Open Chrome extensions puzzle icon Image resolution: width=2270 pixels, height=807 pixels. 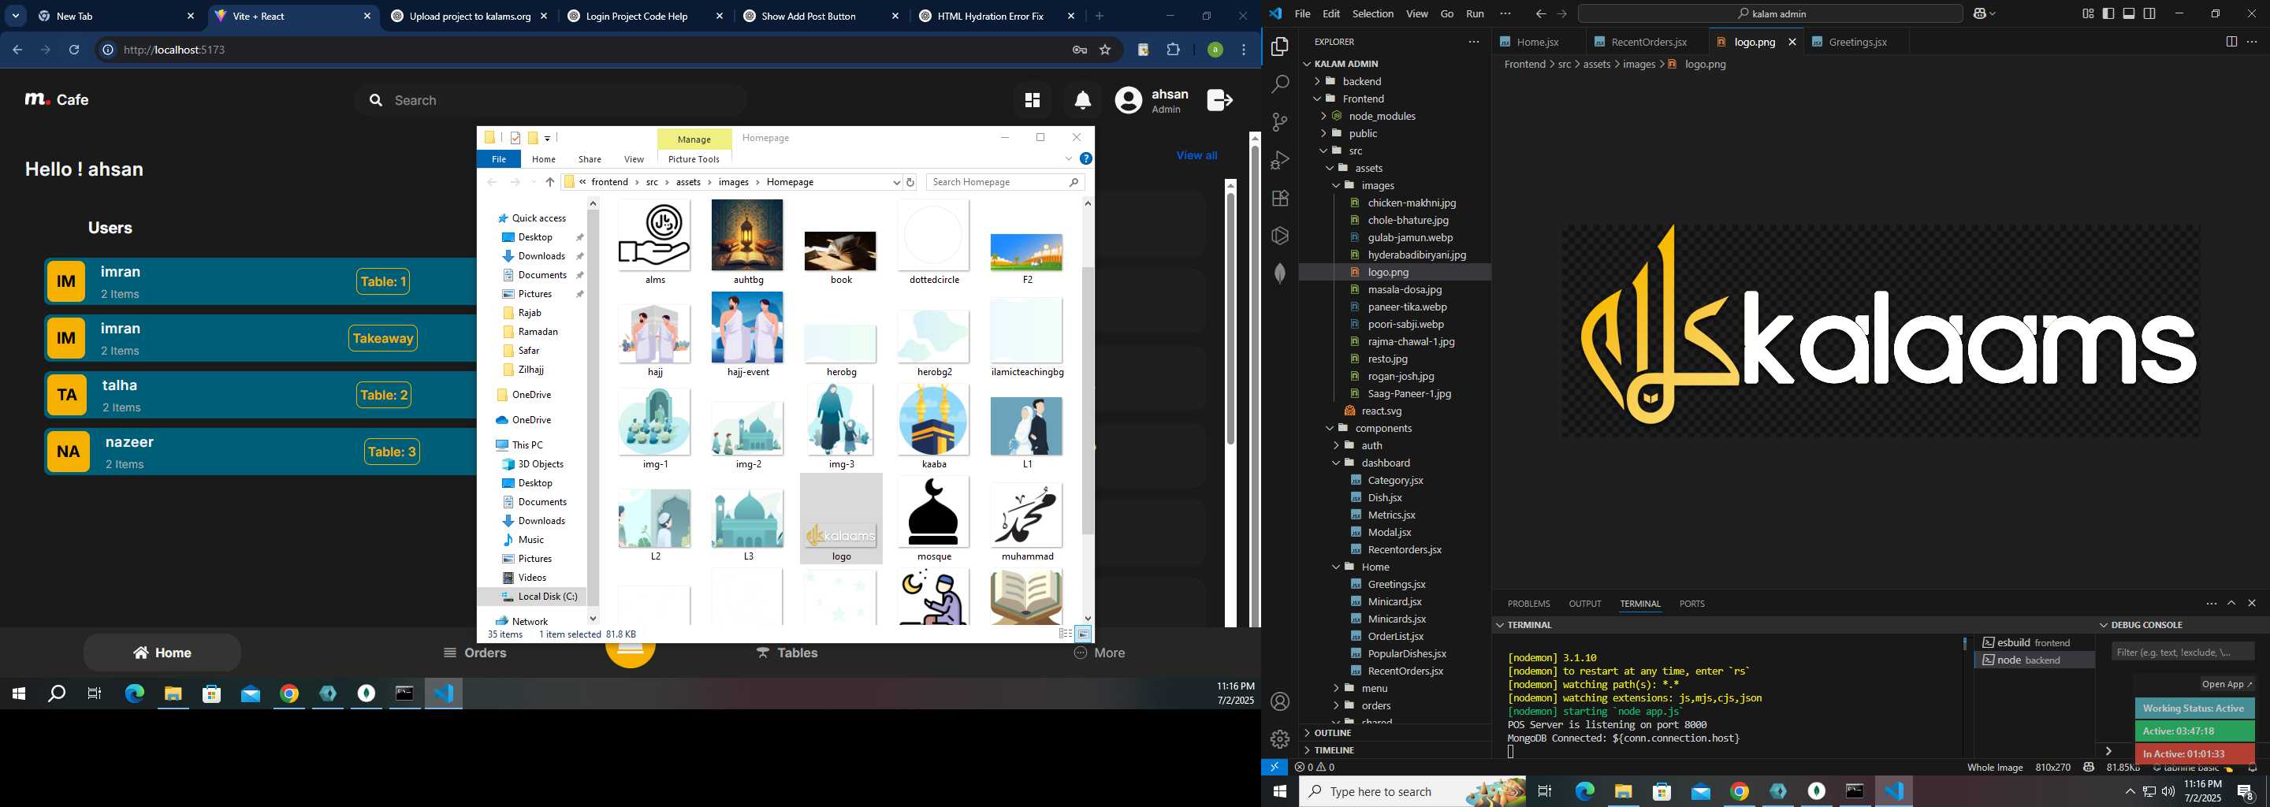point(1173,50)
